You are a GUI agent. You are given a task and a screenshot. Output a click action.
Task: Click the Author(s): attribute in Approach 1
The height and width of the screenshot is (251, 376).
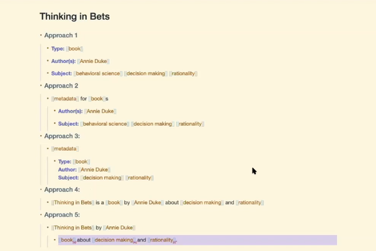point(63,61)
